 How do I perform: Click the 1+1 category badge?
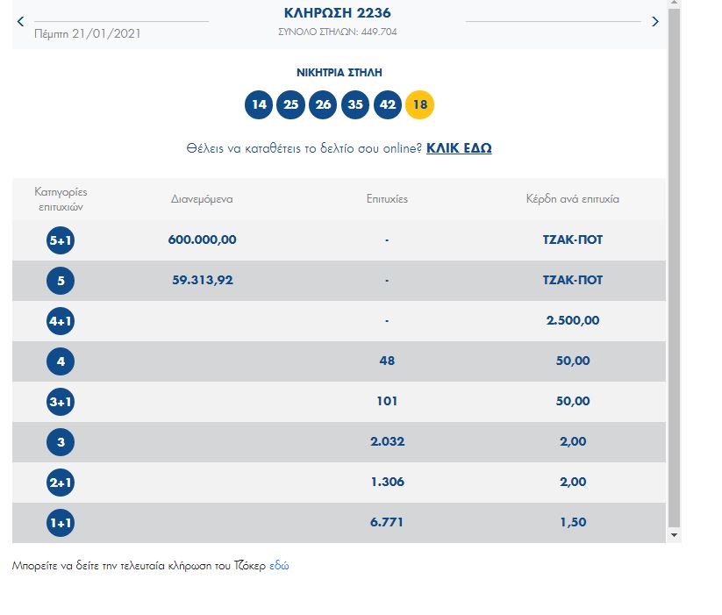(61, 523)
